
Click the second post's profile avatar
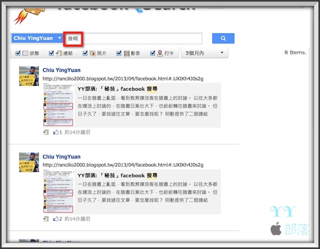[29, 162]
